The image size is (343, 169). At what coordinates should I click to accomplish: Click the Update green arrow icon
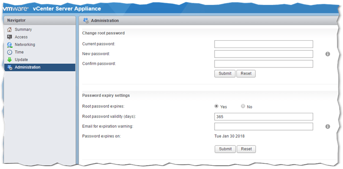(10, 60)
